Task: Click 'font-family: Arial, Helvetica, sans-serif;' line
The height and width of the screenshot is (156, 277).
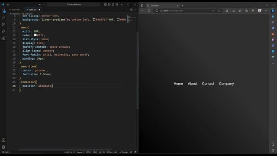Action: (x=56, y=55)
